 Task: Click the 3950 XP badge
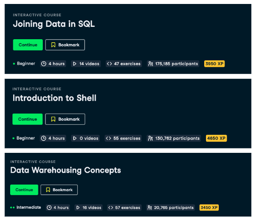(x=214, y=63)
